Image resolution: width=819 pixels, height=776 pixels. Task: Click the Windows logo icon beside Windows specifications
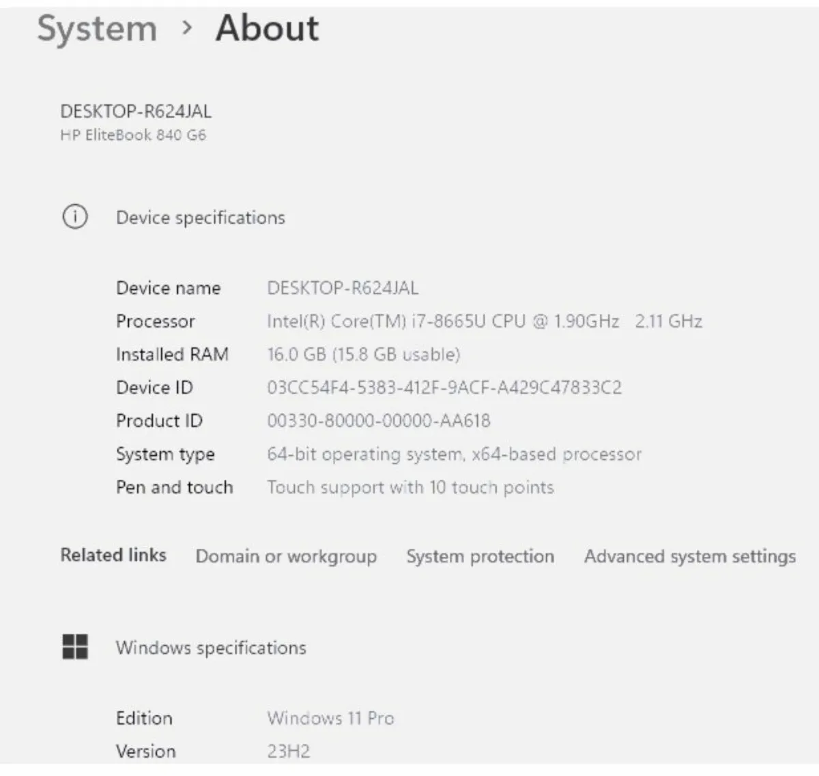coord(75,646)
